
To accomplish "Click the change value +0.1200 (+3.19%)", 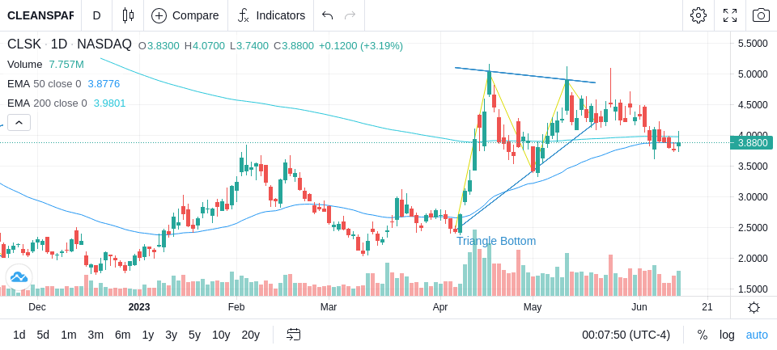I will click(x=361, y=46).
